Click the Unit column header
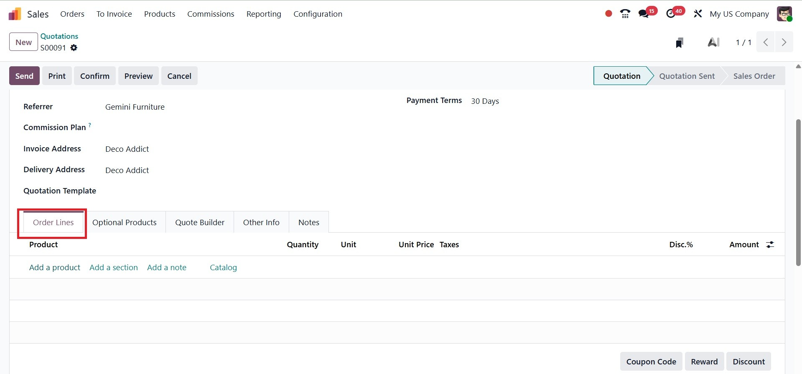 pyautogui.click(x=349, y=245)
